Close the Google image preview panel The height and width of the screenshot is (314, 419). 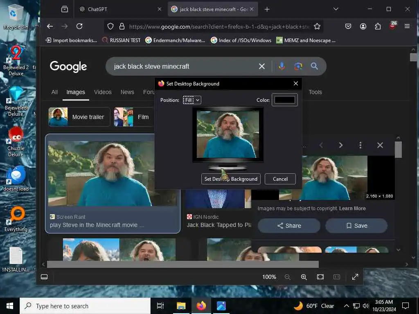[380, 145]
